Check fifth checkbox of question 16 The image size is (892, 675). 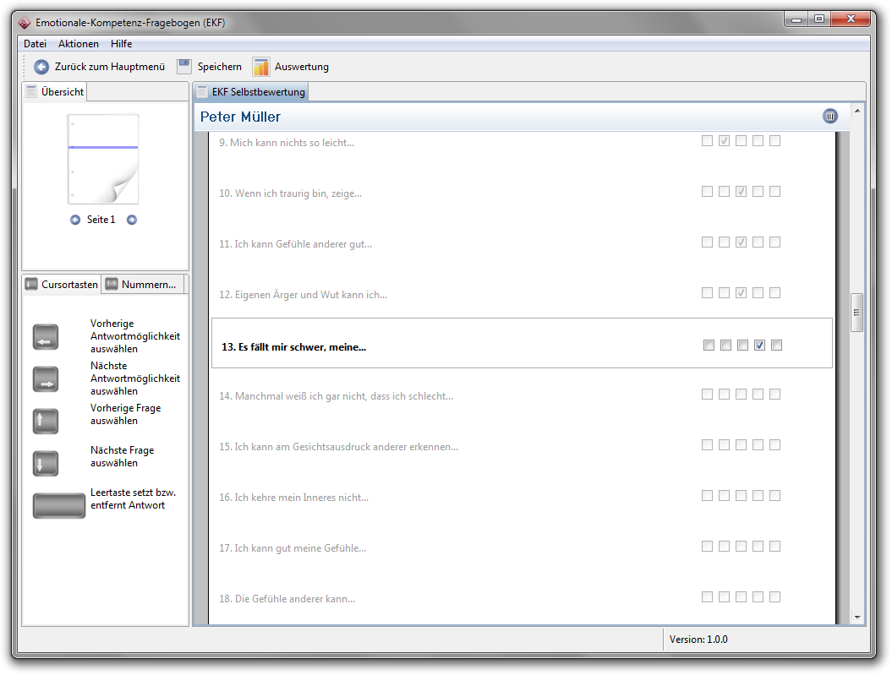tap(774, 495)
